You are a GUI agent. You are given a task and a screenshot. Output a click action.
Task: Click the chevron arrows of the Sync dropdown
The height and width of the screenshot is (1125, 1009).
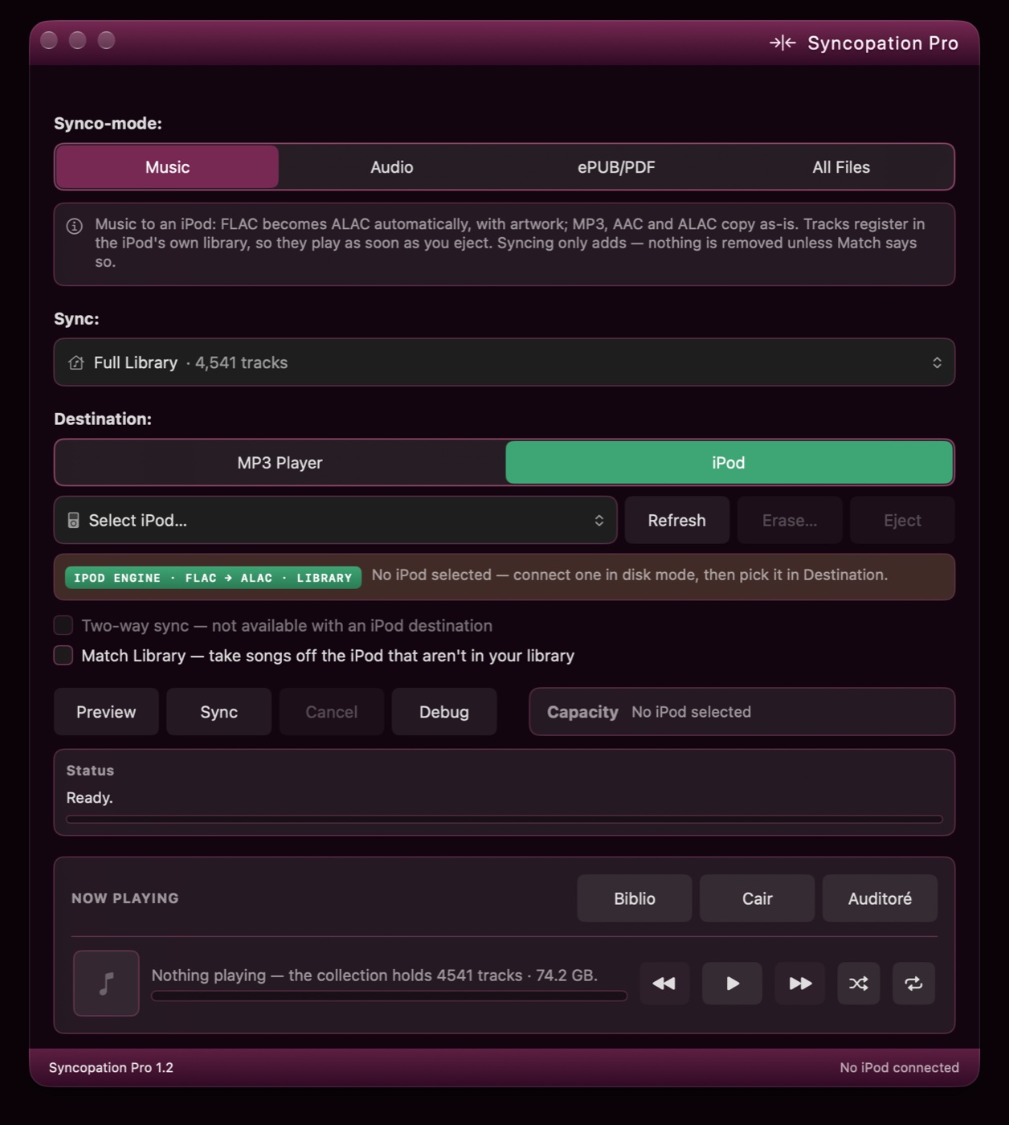(937, 362)
